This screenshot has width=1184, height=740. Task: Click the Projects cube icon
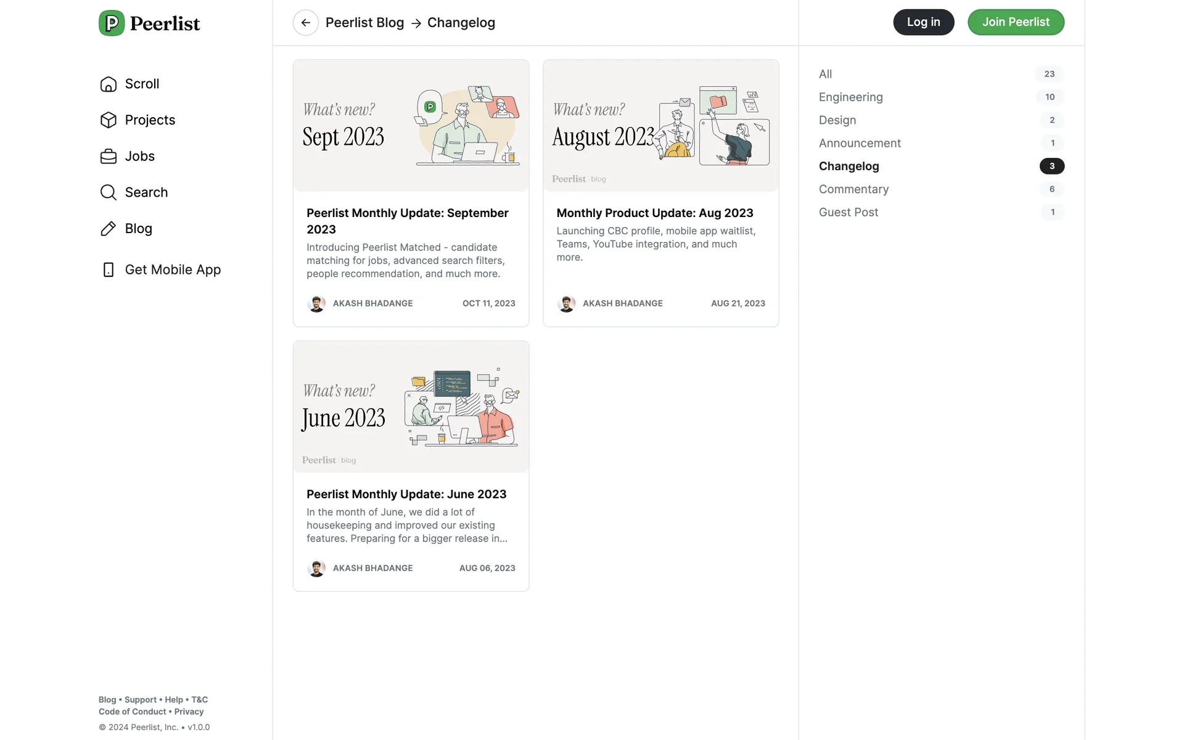coord(109,120)
